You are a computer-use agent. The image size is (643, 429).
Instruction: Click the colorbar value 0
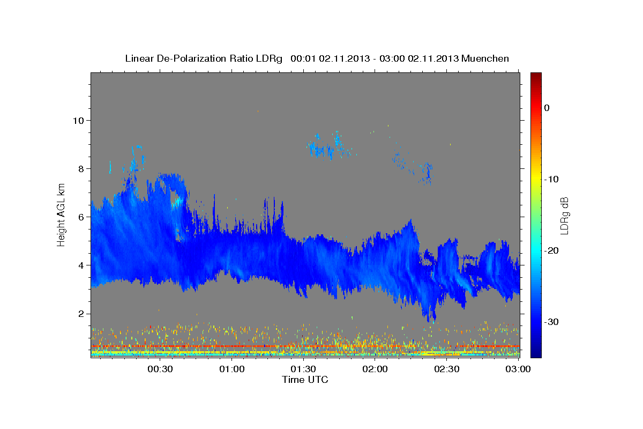tap(547, 108)
